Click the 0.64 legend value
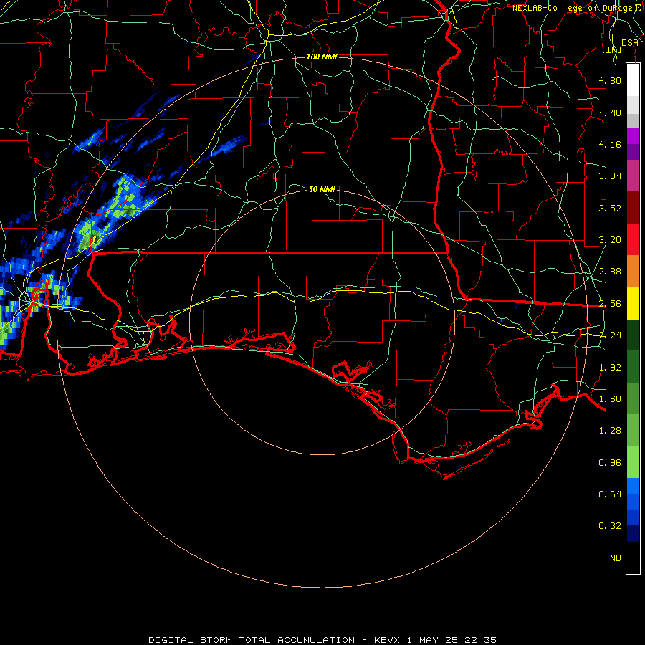Viewport: 645px width, 645px height. click(x=610, y=494)
